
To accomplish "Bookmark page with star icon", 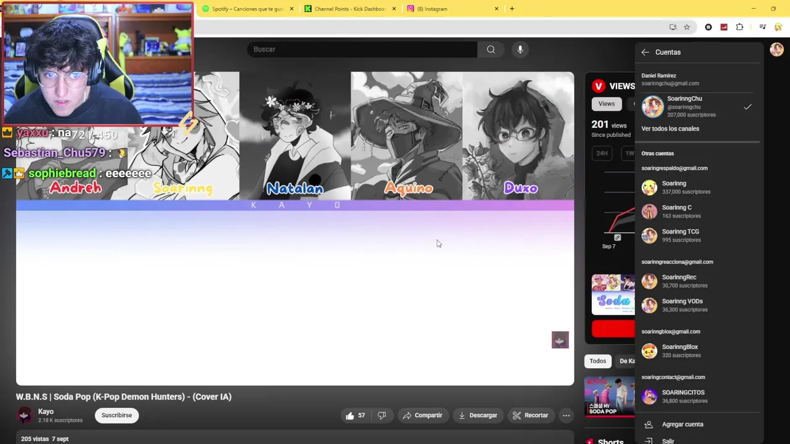I will pyautogui.click(x=686, y=27).
